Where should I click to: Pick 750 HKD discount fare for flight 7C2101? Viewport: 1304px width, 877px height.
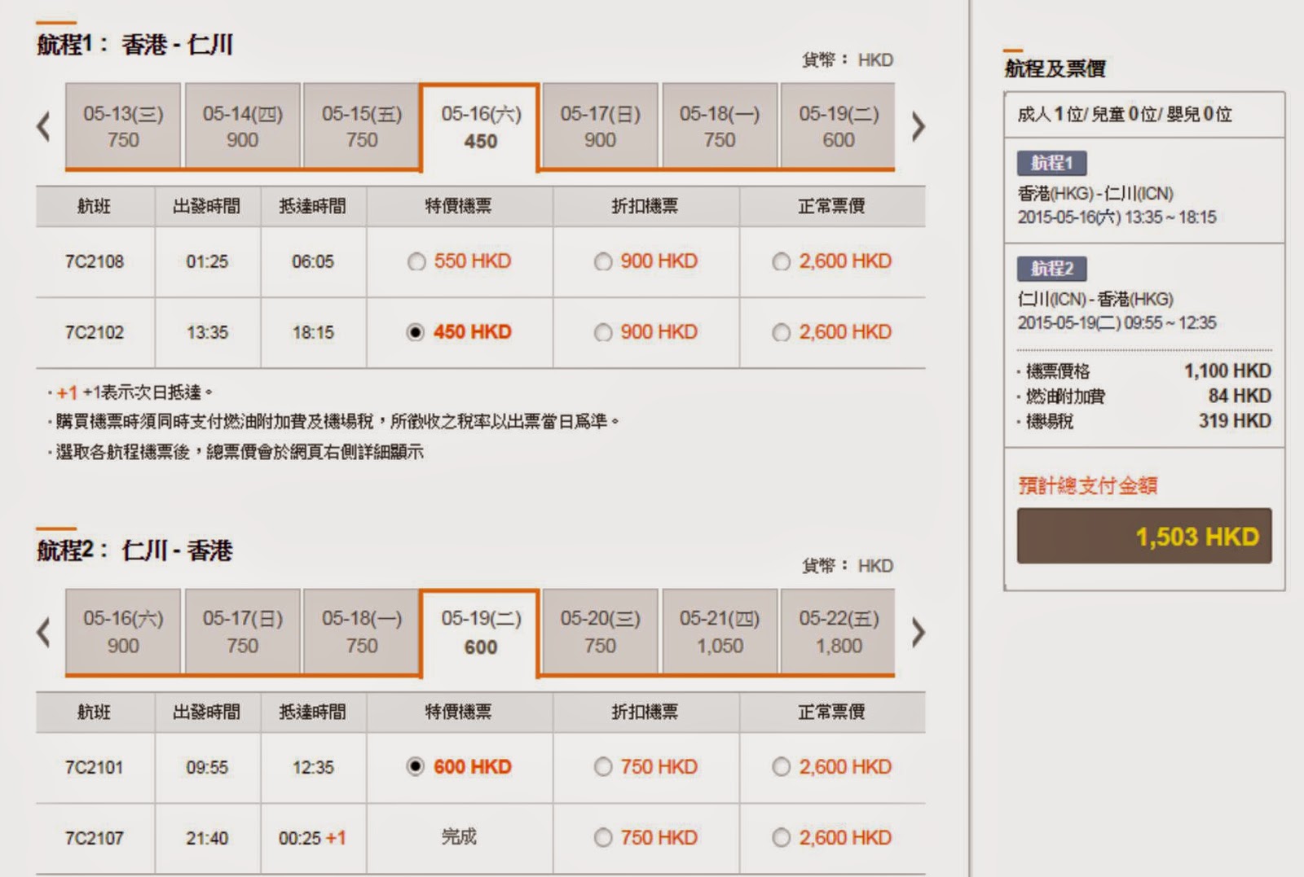pos(603,767)
